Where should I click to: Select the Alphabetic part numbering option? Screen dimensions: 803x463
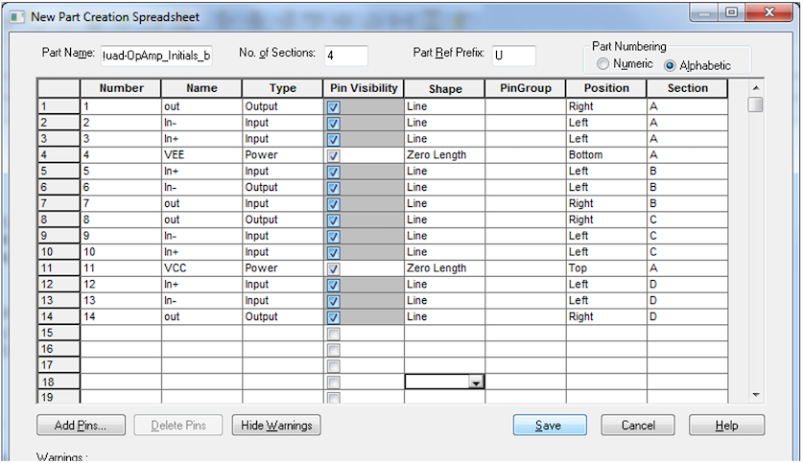coord(670,66)
